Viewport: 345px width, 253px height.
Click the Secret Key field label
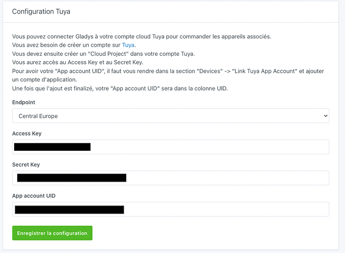[26, 164]
